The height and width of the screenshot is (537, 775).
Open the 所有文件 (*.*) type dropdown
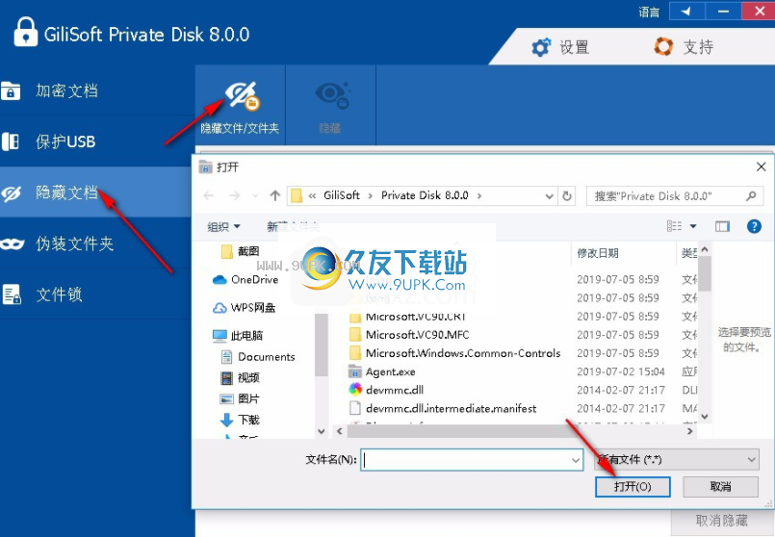(x=676, y=460)
